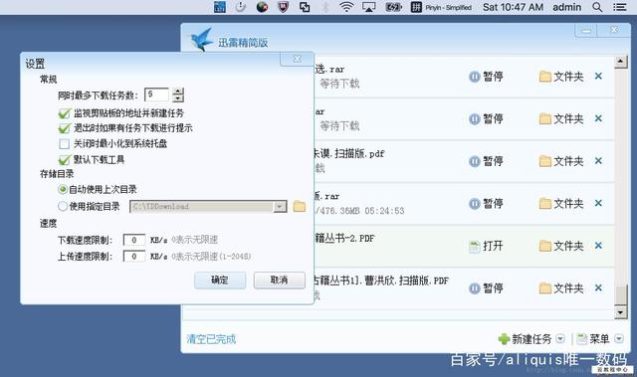The width and height of the screenshot is (637, 377).
Task: Confirm settings with 确定 button
Action: tap(220, 280)
